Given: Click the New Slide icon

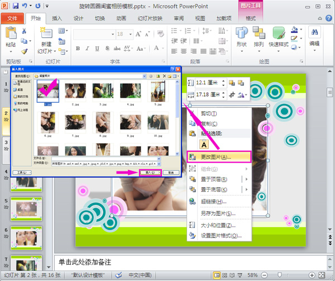Looking at the screenshot, I should (46, 33).
